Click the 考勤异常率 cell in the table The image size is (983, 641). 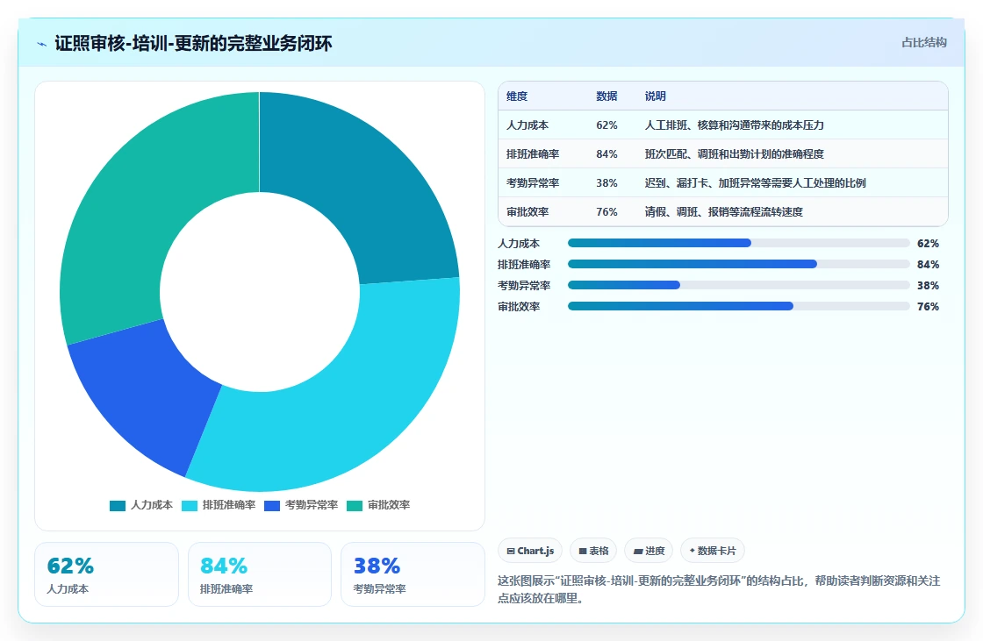click(x=533, y=183)
